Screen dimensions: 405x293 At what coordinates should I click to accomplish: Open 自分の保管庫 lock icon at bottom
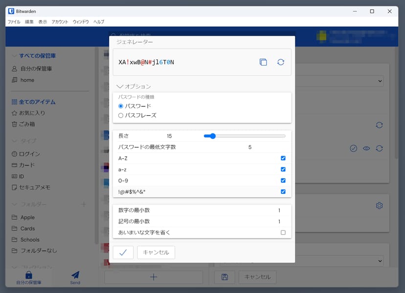pyautogui.click(x=28, y=275)
